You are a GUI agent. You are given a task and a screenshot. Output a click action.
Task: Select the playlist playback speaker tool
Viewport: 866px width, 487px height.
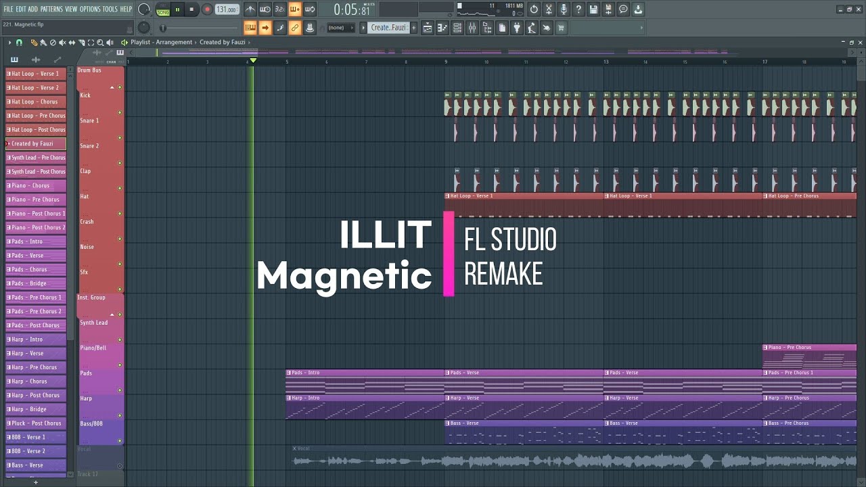point(110,43)
